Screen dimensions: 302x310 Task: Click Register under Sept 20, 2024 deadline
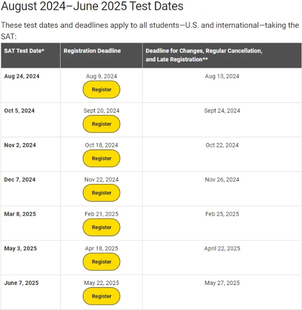point(101,124)
